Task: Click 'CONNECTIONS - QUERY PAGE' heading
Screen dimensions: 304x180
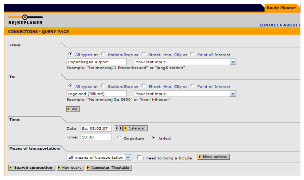Action: coord(38,32)
